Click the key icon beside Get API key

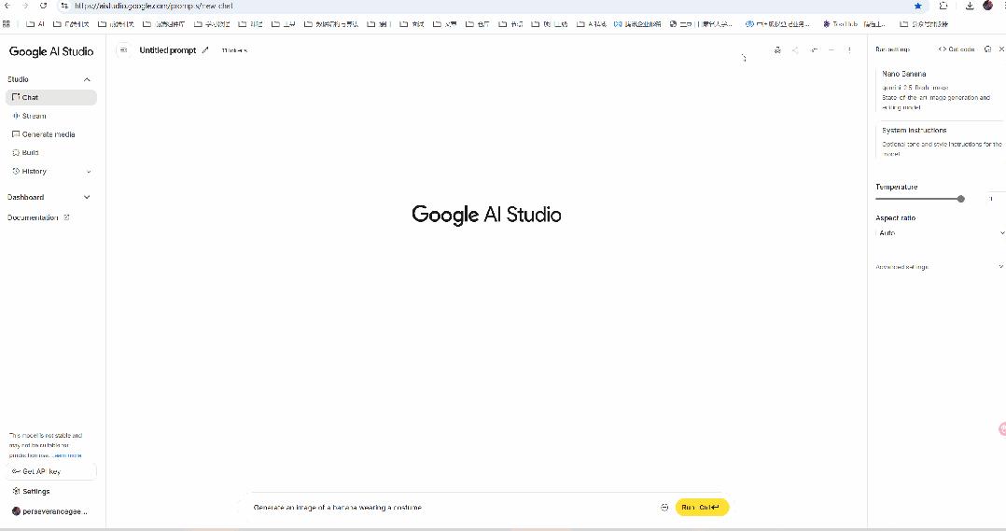(16, 471)
